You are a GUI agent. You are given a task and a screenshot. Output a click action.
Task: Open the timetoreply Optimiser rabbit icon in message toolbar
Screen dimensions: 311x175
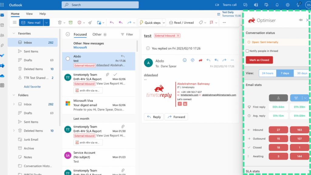[x=200, y=60]
